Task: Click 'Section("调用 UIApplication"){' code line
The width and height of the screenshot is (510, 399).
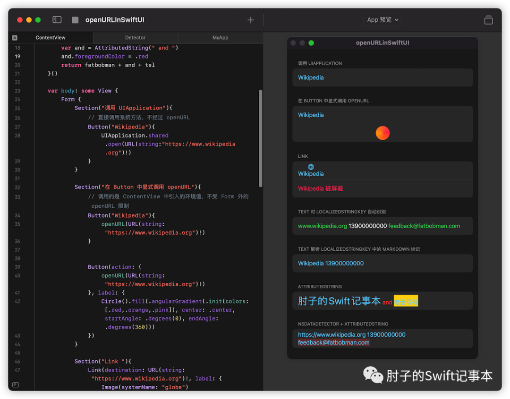Action: click(123, 108)
